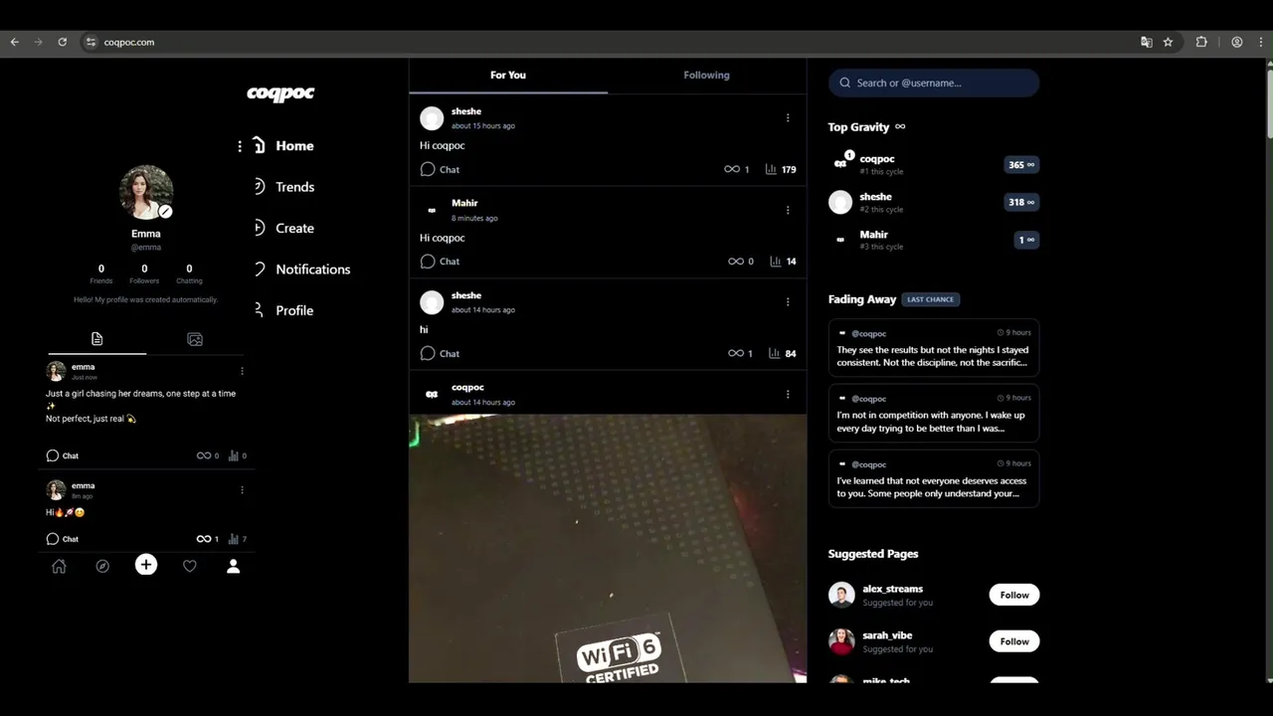Click the bottom bar plus create button

point(146,565)
